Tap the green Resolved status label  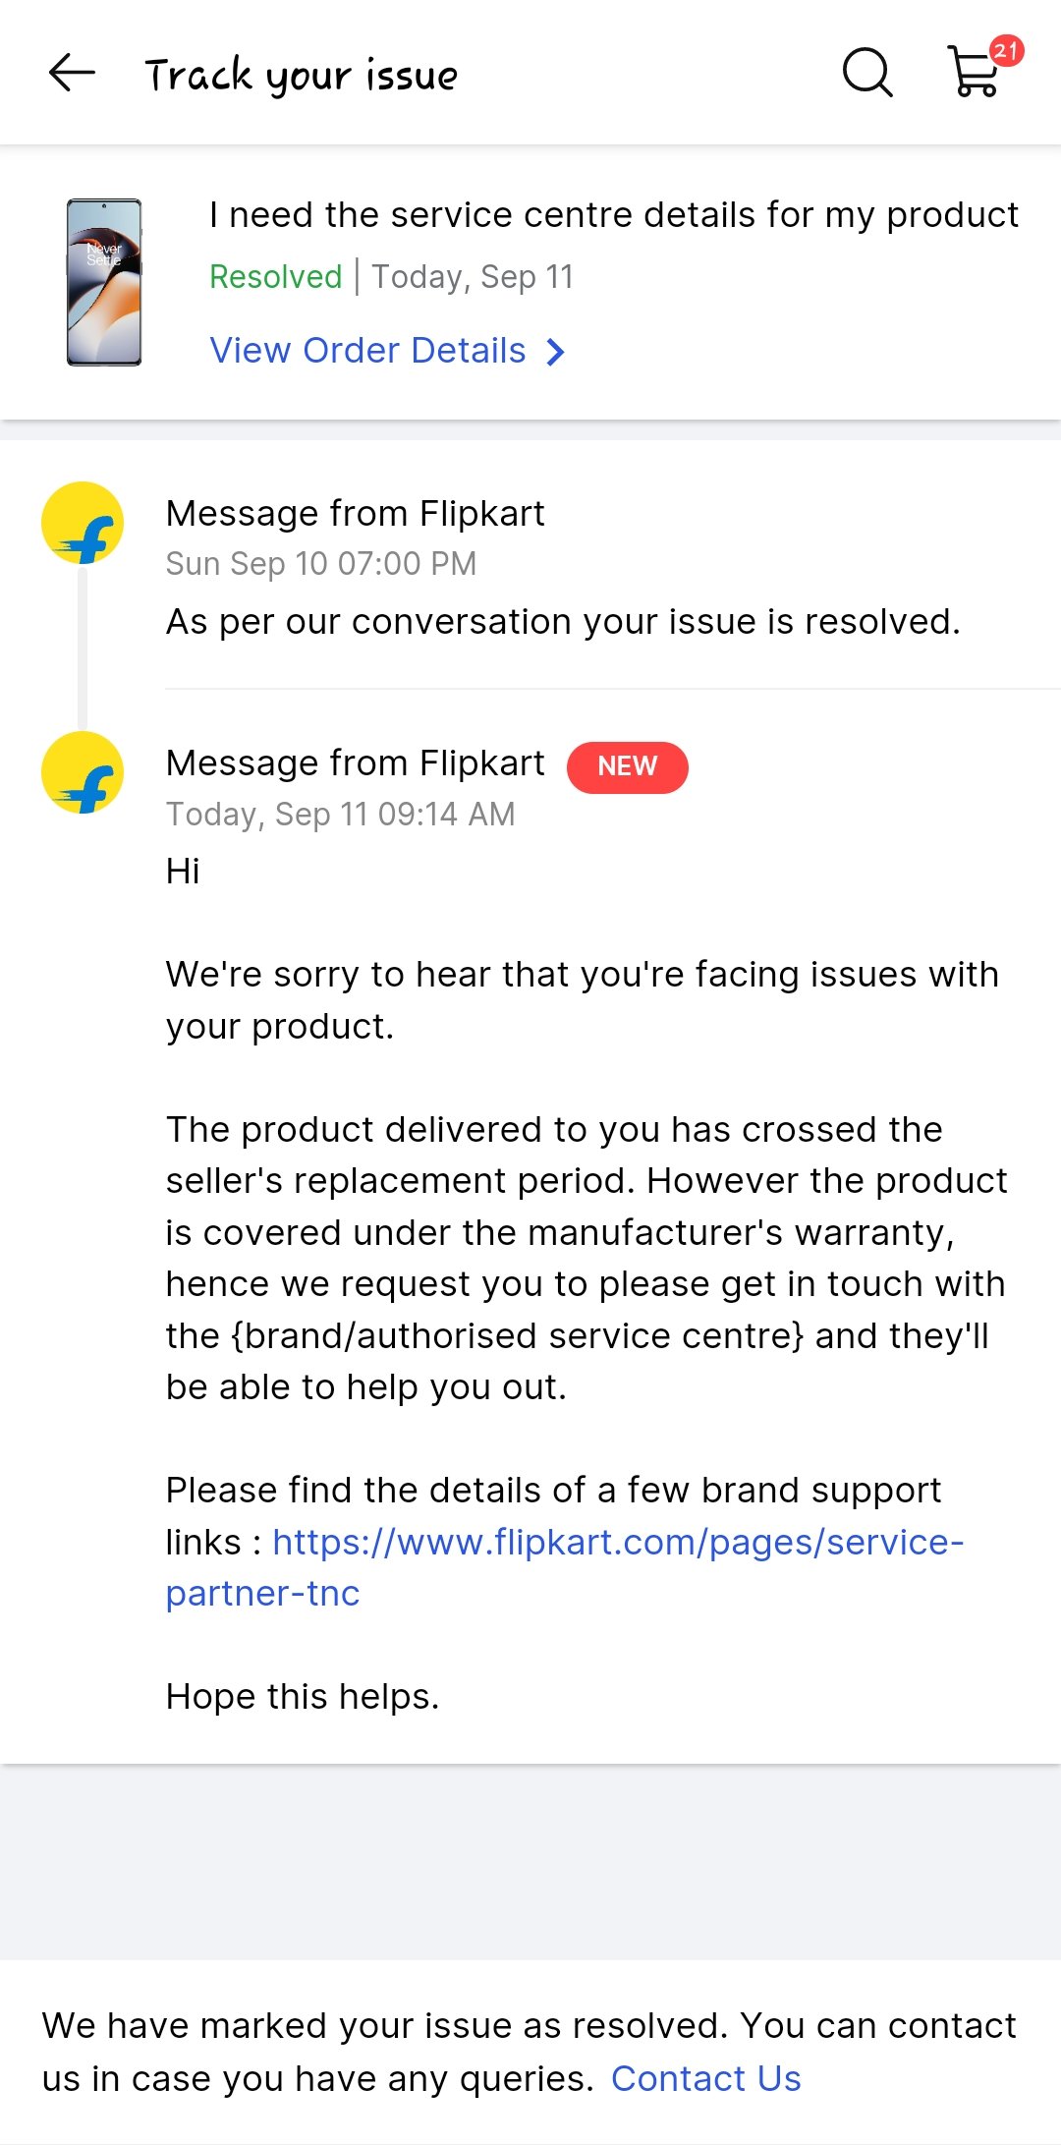(275, 277)
